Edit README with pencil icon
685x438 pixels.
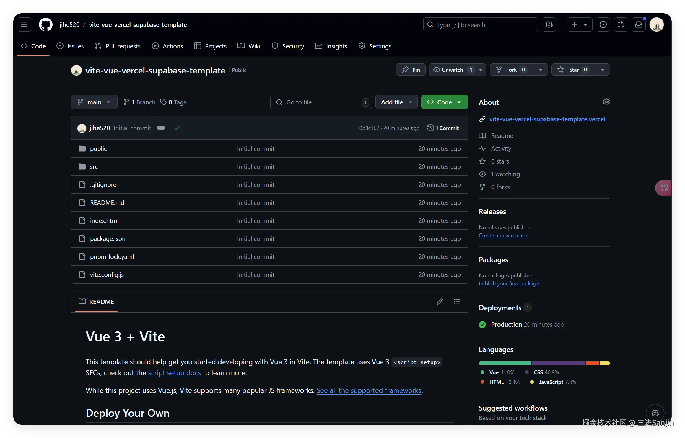point(440,301)
